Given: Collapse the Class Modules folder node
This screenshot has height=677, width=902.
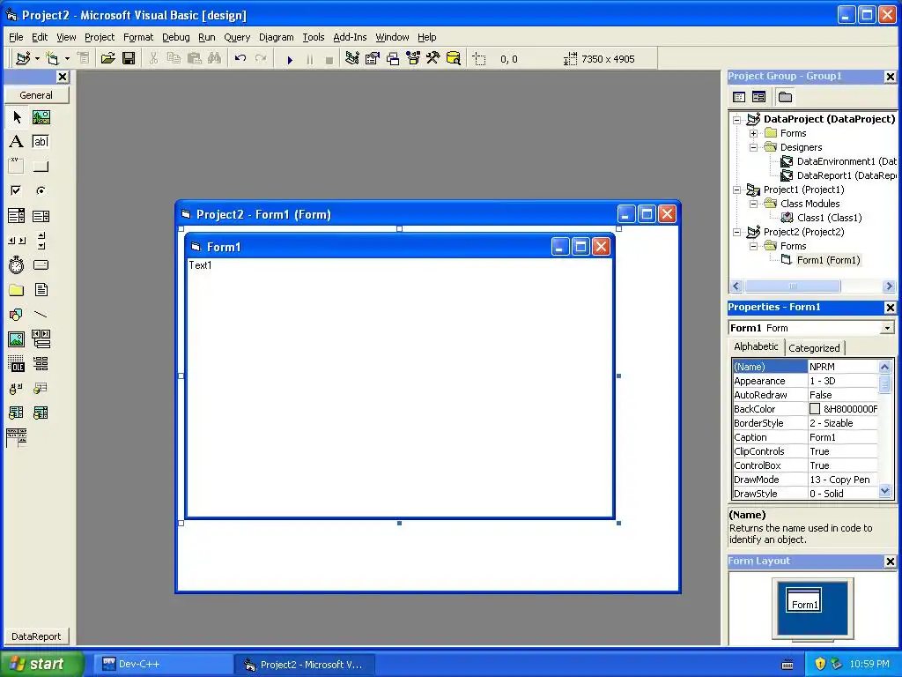Looking at the screenshot, I should [754, 205].
